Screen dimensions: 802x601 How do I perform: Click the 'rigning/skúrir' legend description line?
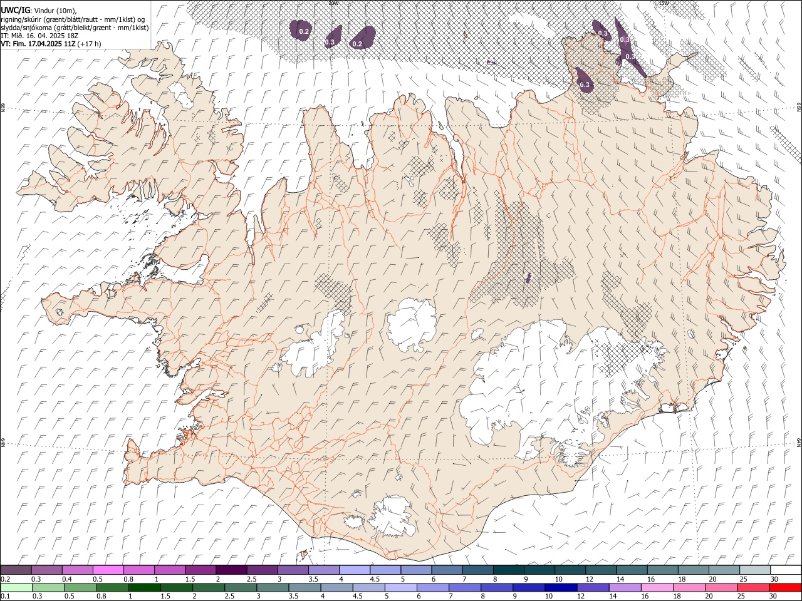click(x=73, y=19)
